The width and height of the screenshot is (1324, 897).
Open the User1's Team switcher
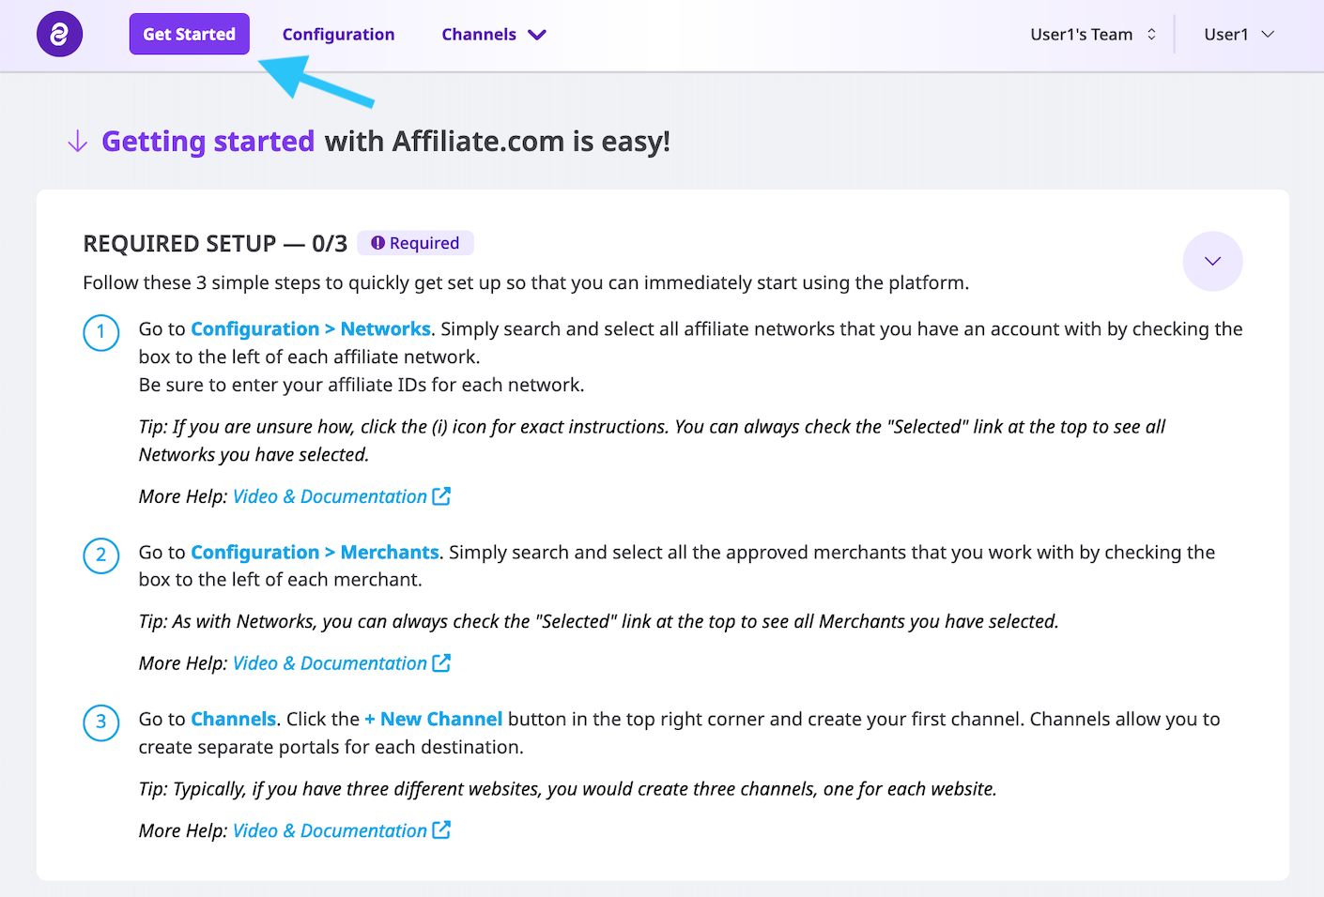click(x=1093, y=35)
